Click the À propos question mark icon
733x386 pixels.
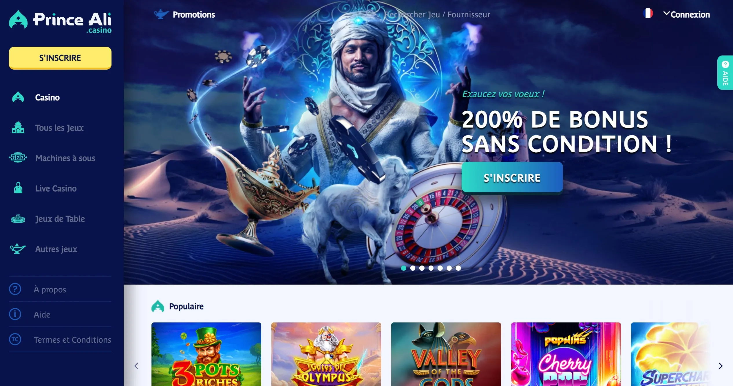click(15, 289)
